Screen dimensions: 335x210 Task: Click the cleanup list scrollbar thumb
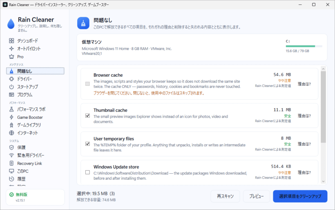[323, 107]
